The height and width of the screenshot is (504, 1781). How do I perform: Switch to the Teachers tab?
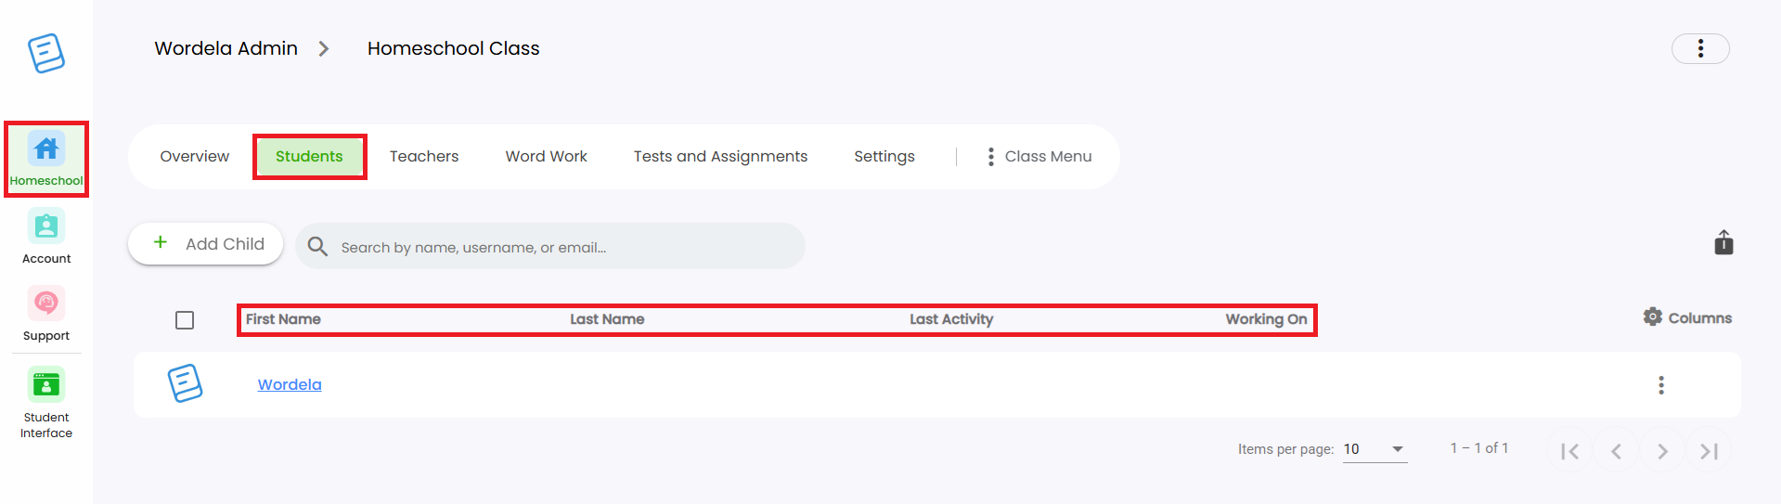click(424, 157)
